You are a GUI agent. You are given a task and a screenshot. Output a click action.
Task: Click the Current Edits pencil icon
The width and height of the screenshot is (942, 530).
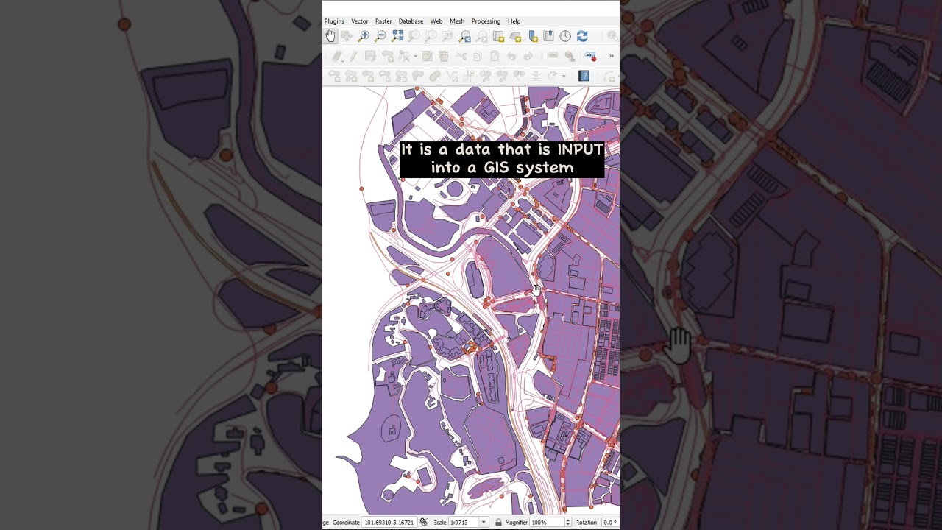(x=336, y=56)
